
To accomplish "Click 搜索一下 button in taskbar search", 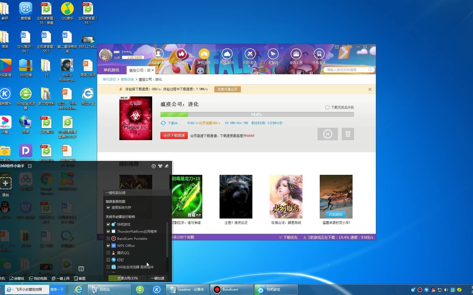I will coord(57,289).
